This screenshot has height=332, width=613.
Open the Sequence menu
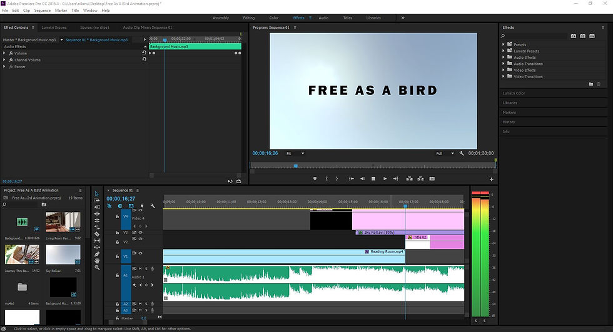43,11
